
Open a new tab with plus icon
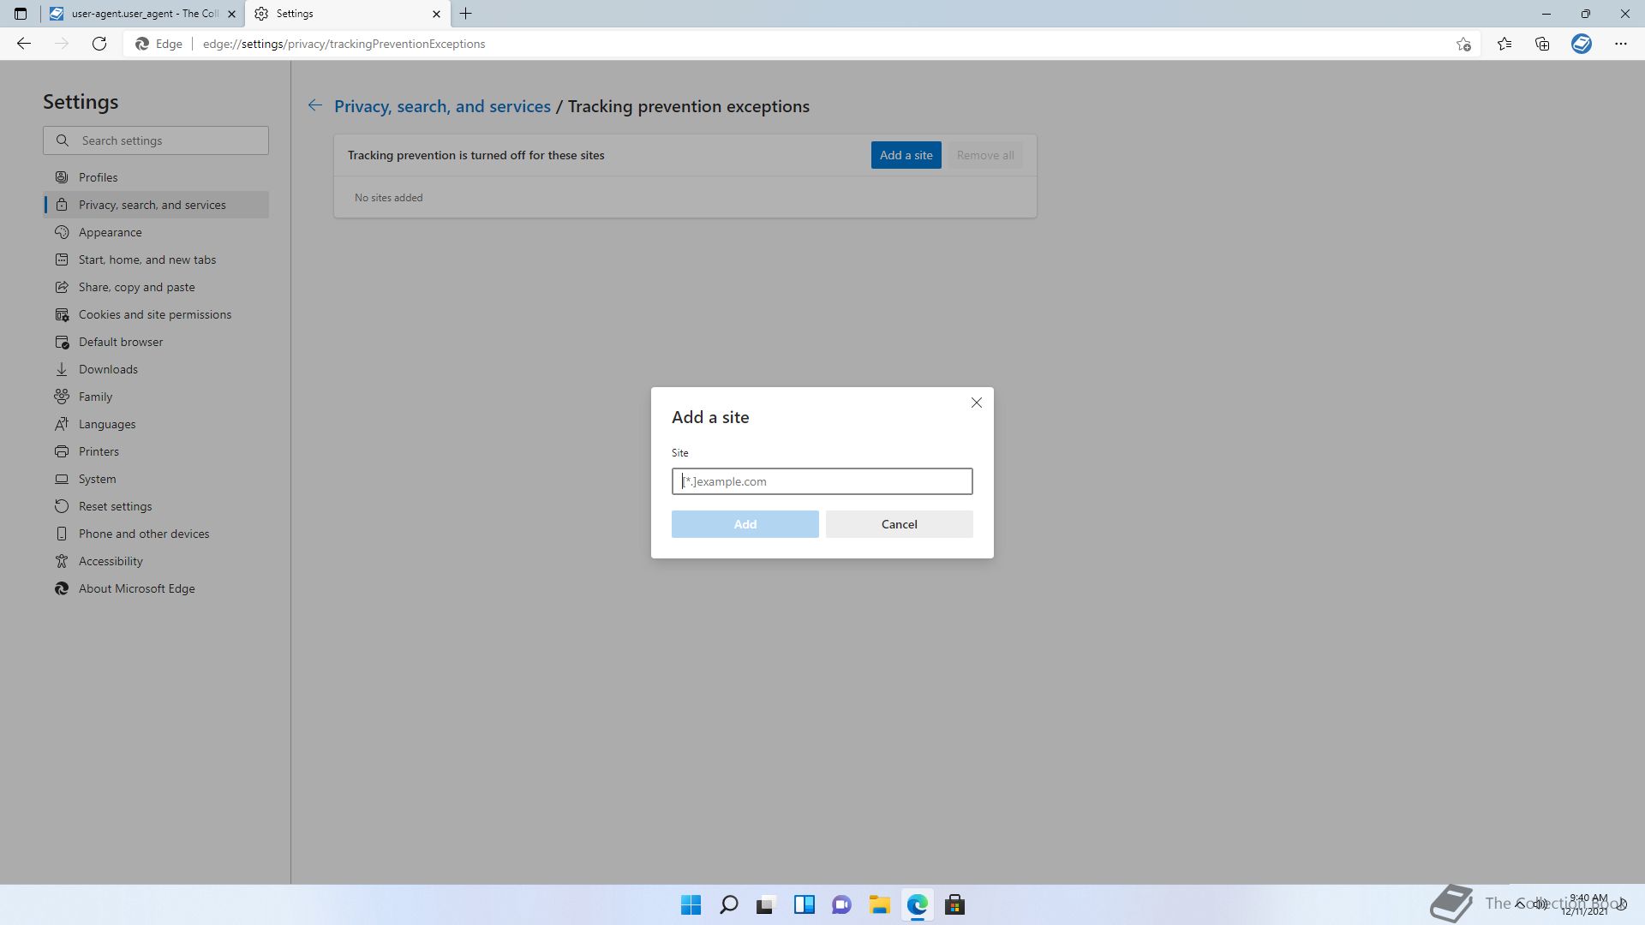click(x=466, y=14)
